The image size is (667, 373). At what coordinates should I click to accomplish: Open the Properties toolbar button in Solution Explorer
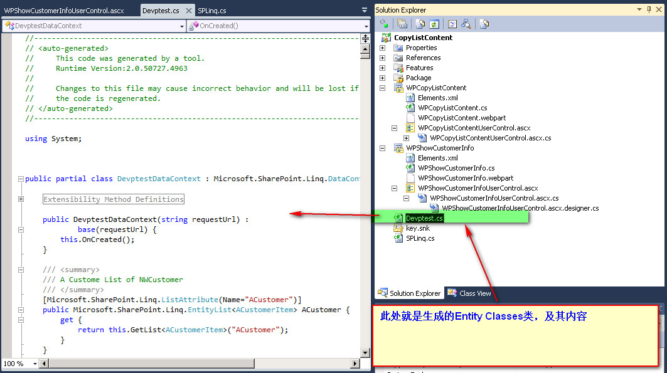402,24
